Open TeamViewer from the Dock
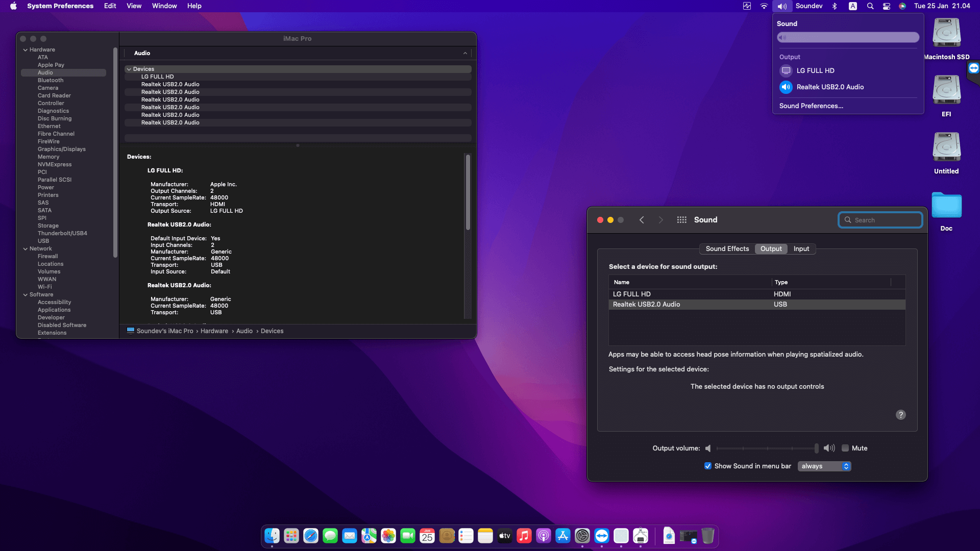This screenshot has height=551, width=980. (602, 536)
